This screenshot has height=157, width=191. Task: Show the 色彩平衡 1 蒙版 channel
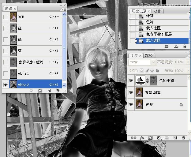6,62
